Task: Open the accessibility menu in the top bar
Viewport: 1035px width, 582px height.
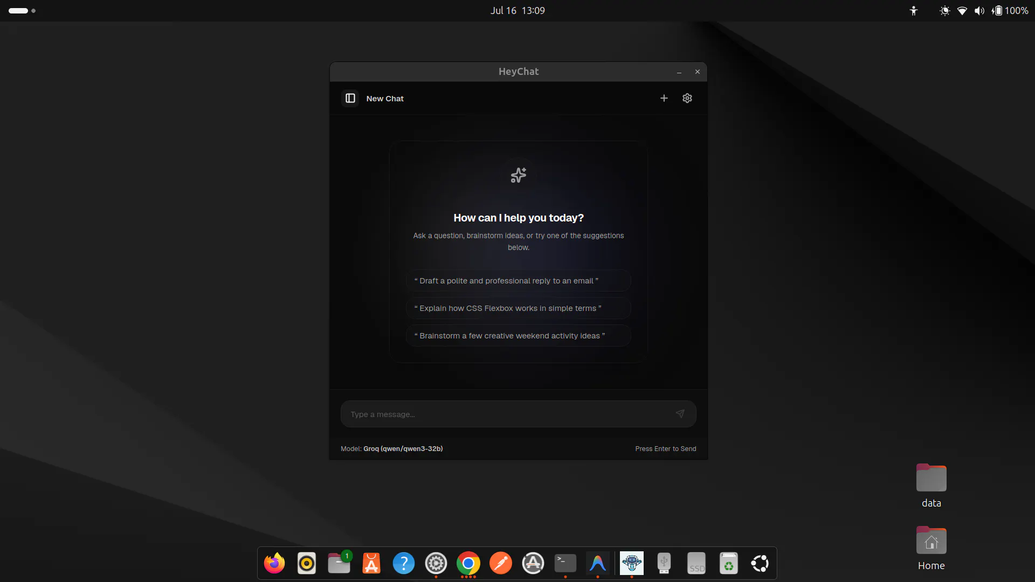Action: (x=914, y=11)
